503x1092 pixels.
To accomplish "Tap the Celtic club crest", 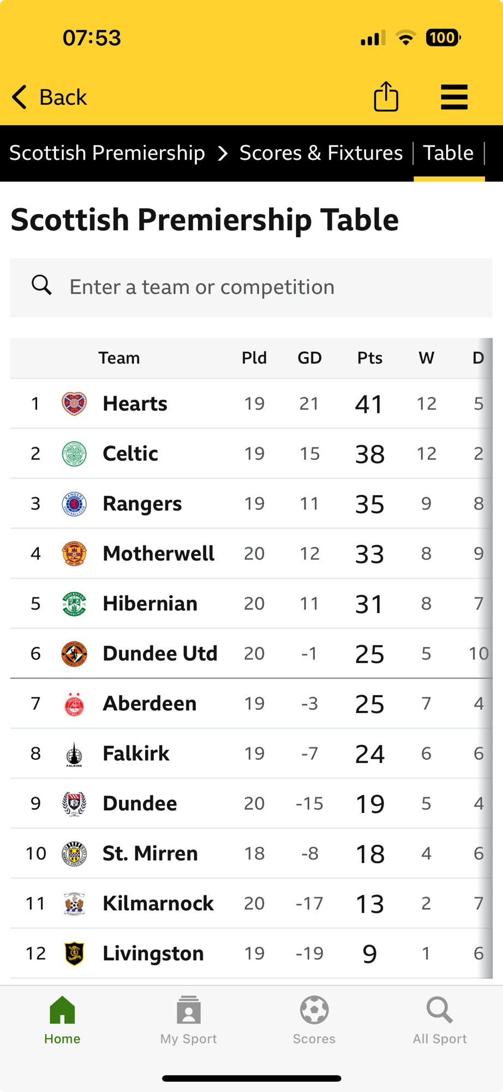I will coord(74,454).
